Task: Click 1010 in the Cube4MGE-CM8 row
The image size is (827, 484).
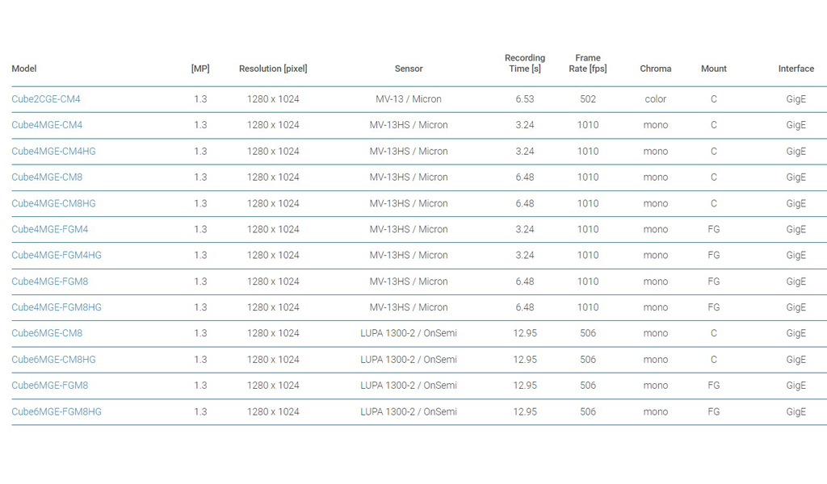Action: coord(588,177)
